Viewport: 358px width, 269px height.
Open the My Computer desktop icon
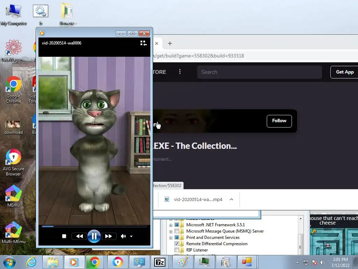tap(14, 14)
